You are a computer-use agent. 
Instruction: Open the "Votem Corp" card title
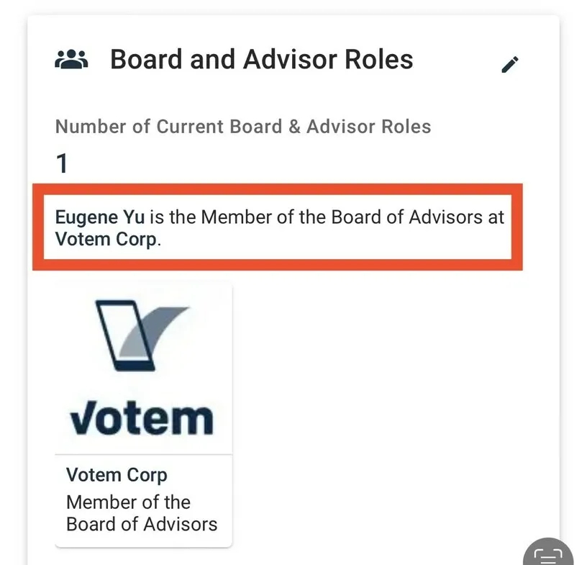117,475
